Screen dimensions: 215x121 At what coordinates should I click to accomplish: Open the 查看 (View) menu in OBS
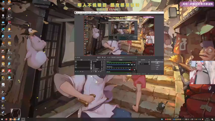click(x=86, y=15)
